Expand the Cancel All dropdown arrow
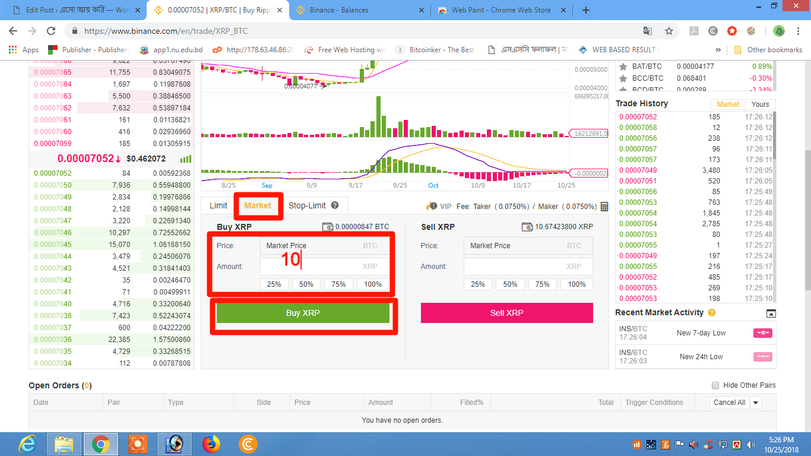Viewport: 811px width, 456px height. point(756,403)
